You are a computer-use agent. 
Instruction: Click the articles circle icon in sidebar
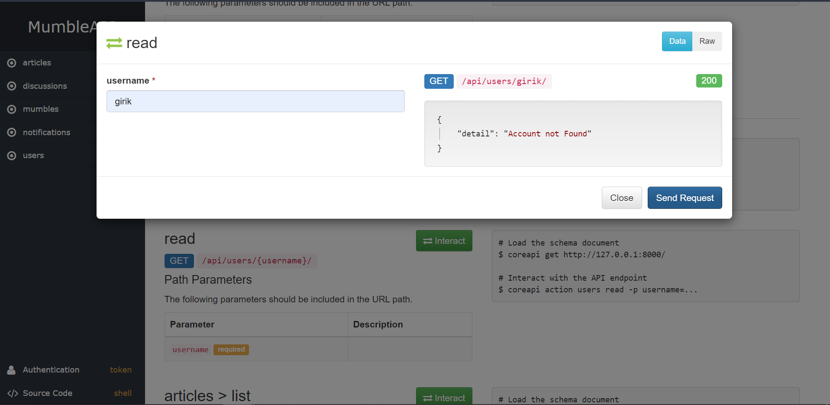click(12, 63)
